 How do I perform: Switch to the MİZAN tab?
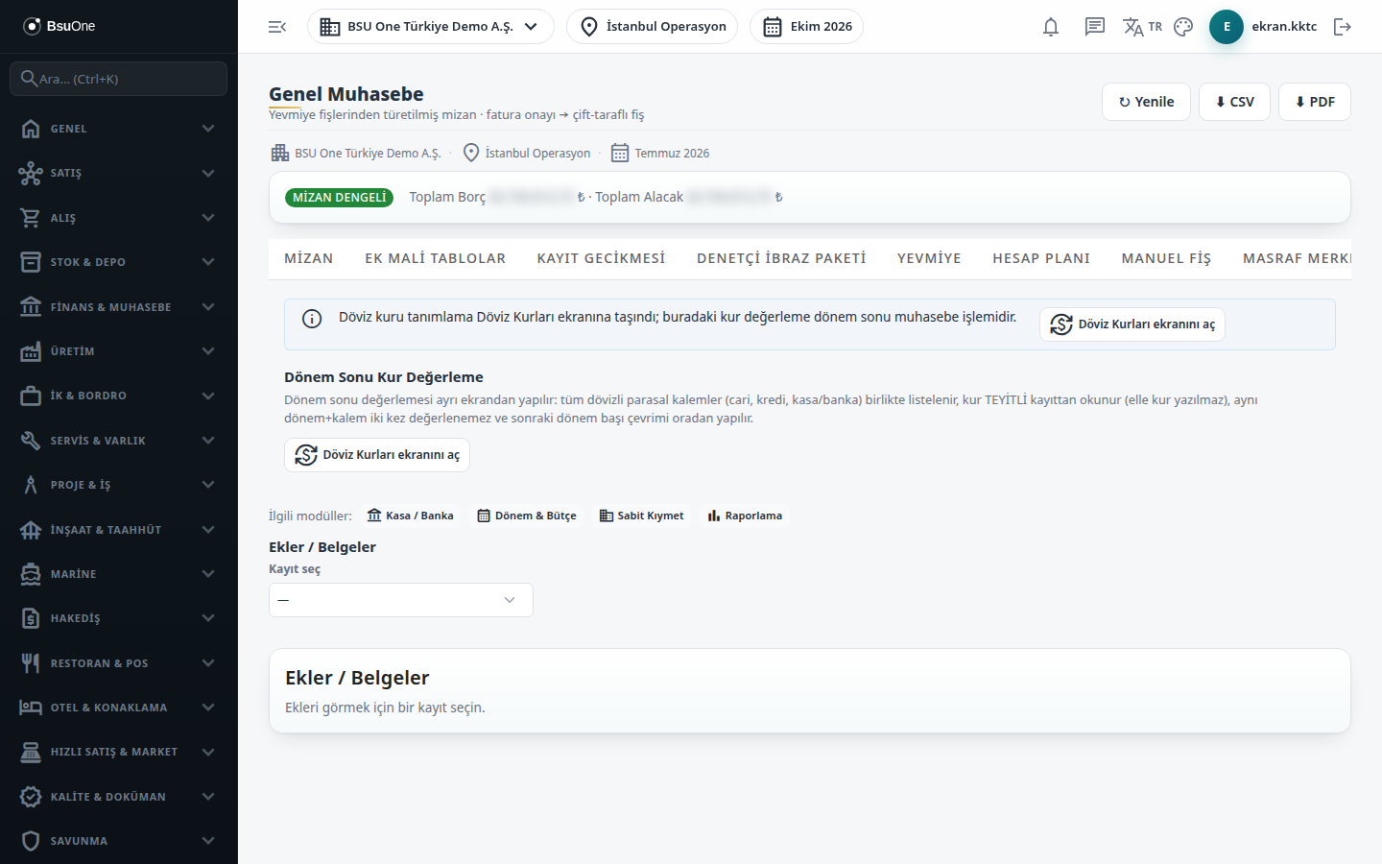click(x=309, y=258)
